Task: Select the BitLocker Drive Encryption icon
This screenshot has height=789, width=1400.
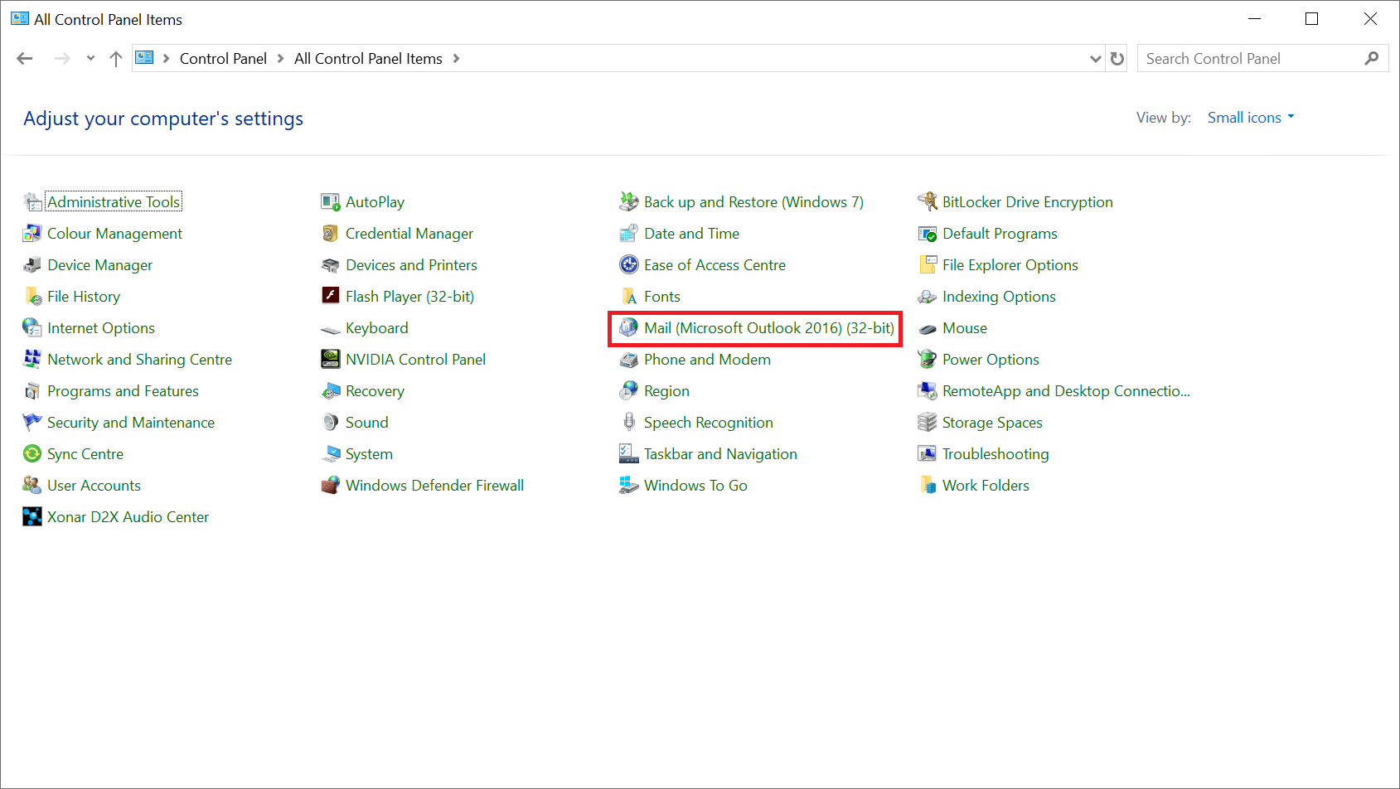Action: (x=928, y=202)
